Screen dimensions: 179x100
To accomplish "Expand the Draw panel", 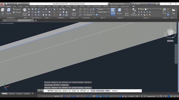I will coord(47,18).
